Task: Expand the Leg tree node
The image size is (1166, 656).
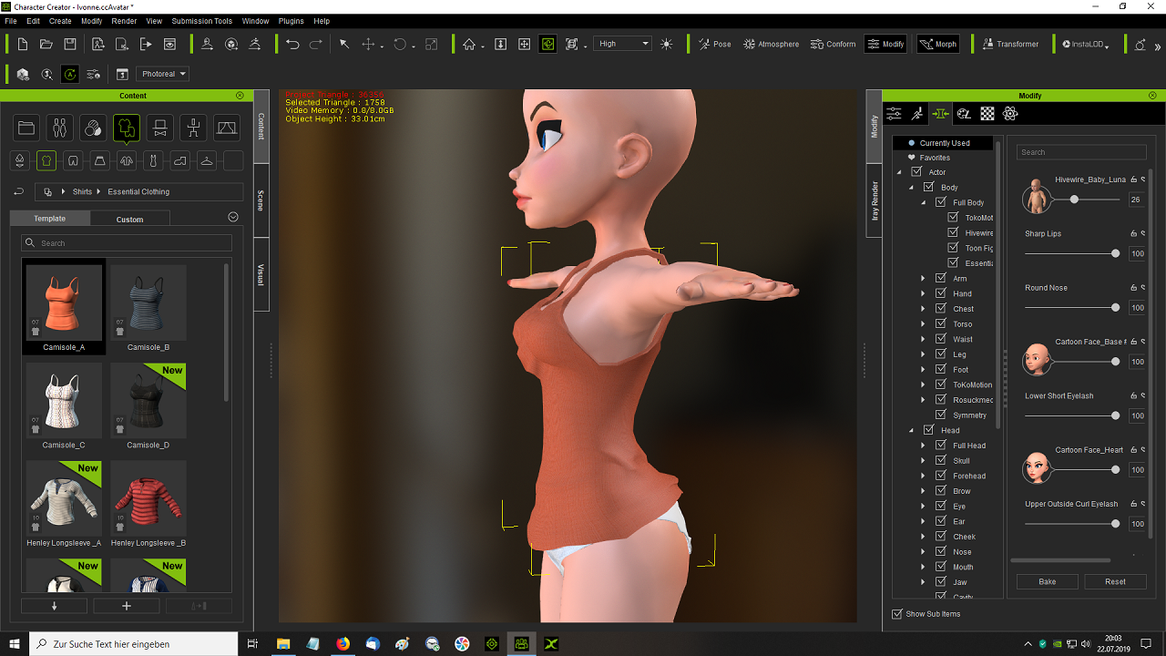Action: point(923,354)
